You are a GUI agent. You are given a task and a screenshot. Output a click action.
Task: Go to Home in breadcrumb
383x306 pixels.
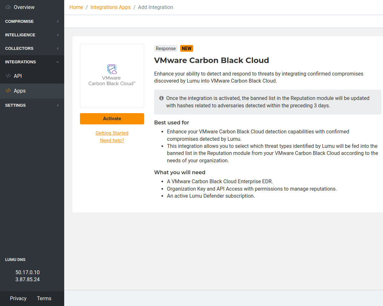click(76, 7)
